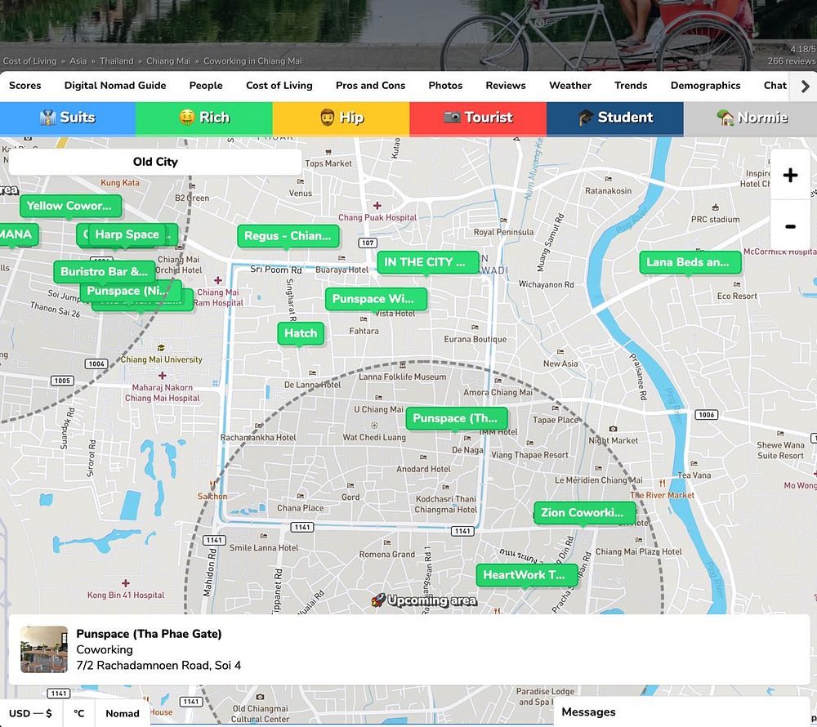Viewport: 817px width, 727px height.
Task: Click the Kong Bin 41 Hospital icon
Action: pos(126,582)
